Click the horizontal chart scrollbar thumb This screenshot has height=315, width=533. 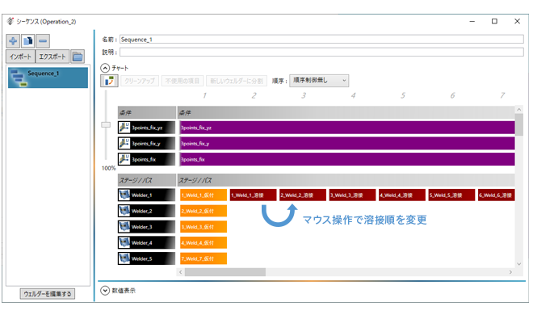click(225, 272)
